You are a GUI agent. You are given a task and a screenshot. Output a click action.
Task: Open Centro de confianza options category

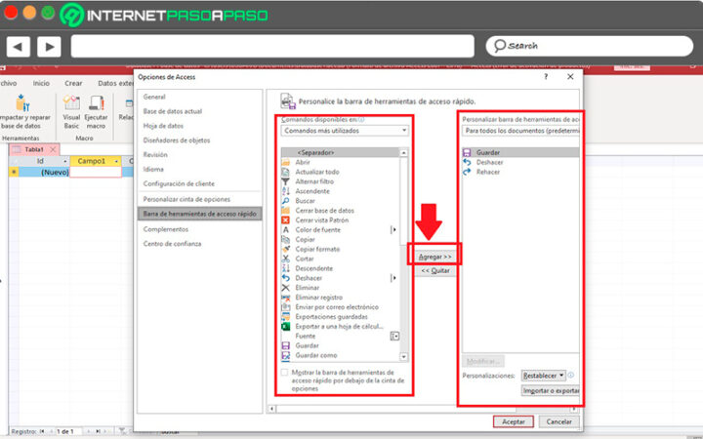point(174,243)
